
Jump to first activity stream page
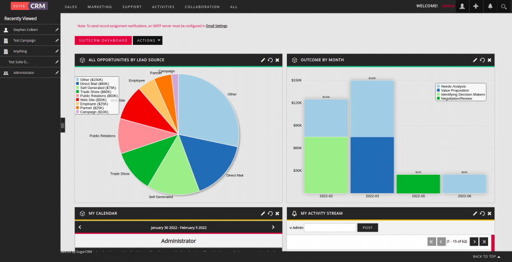tap(432, 242)
